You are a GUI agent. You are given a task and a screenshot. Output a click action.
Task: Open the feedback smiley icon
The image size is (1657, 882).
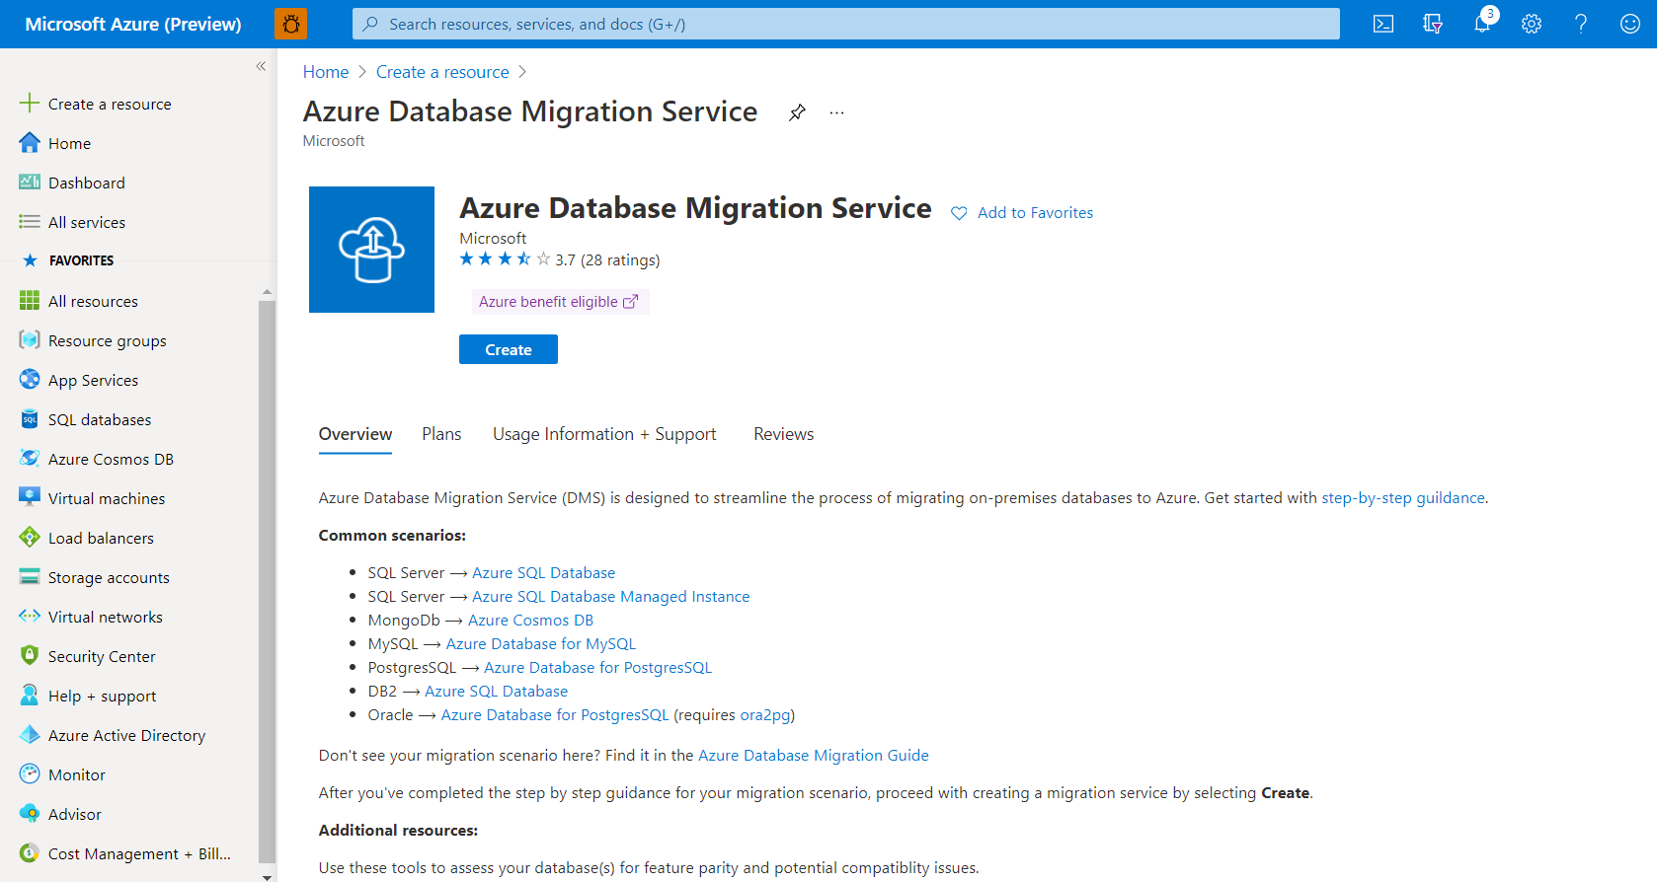1629,24
